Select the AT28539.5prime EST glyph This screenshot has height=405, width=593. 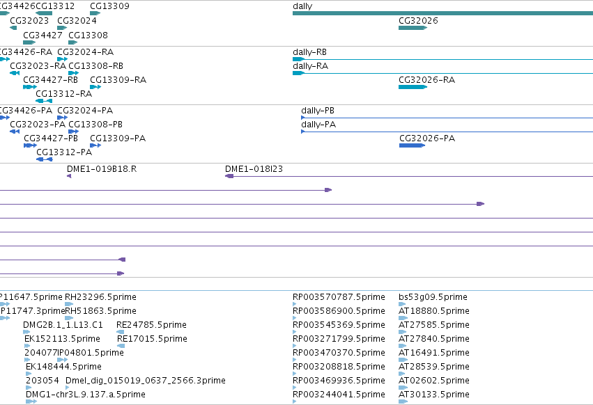pos(402,374)
